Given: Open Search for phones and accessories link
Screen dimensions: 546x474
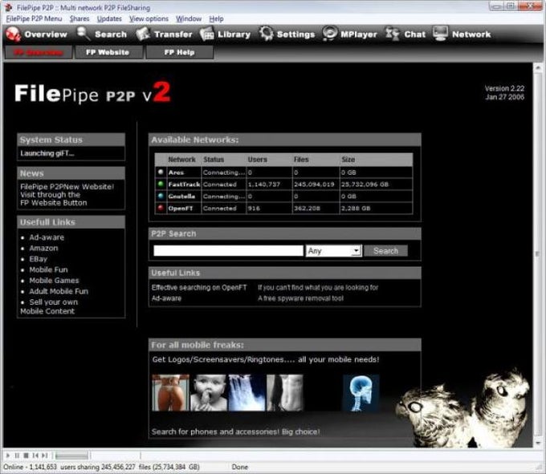Looking at the screenshot, I should pyautogui.click(x=235, y=431).
